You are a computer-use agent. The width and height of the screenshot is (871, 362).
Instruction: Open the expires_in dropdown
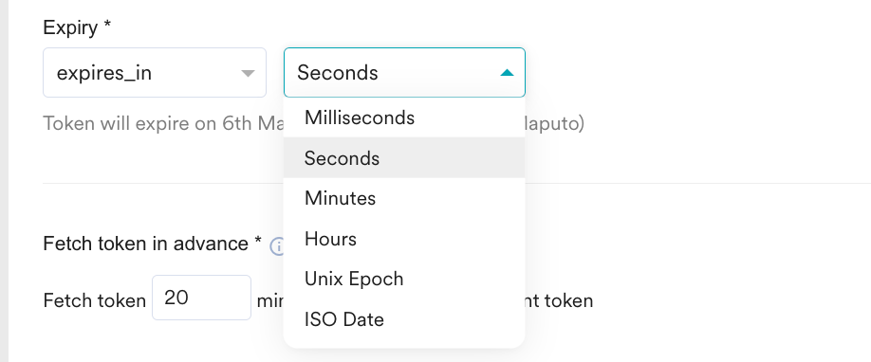155,73
